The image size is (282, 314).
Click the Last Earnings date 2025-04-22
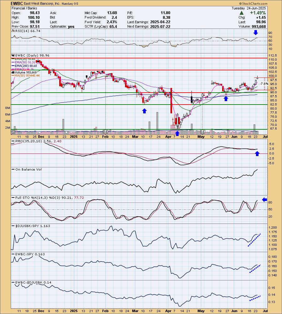pos(160,22)
